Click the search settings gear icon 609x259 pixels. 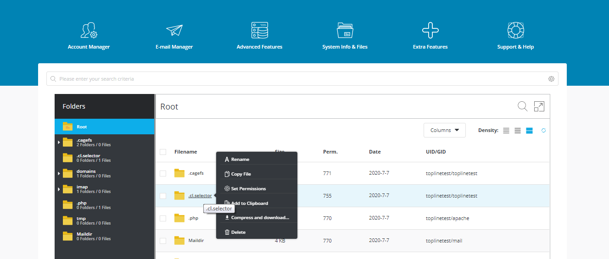point(551,79)
